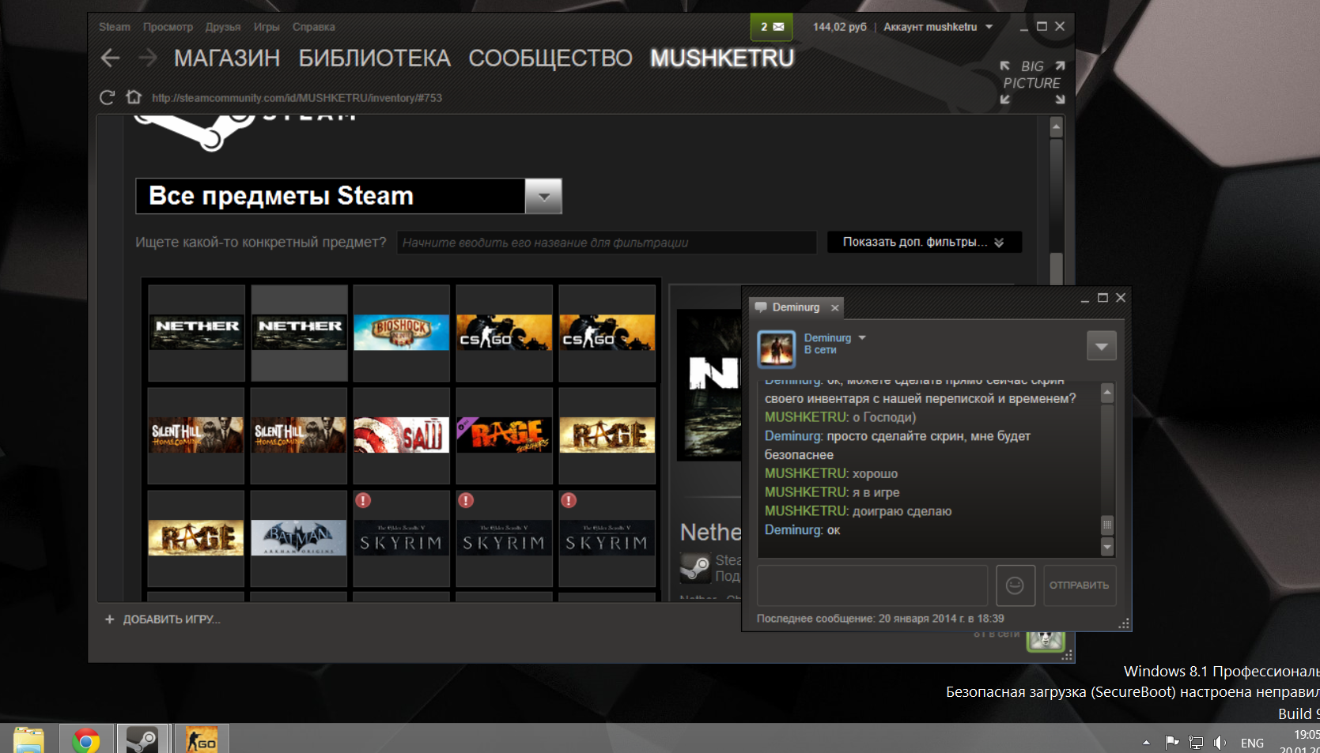Open the 'Аккаунт mushketru' account dropdown
This screenshot has height=753, width=1320.
click(938, 27)
